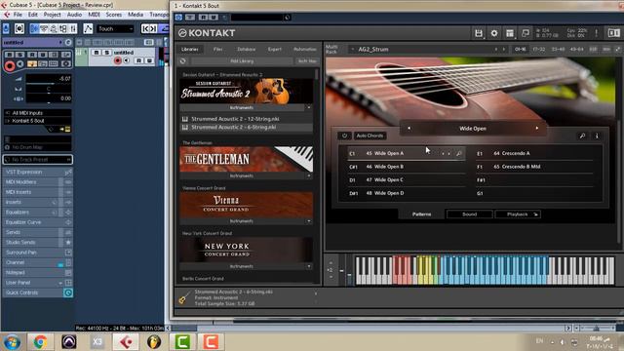
Task: Solo the untitled track in track list
Action: (106, 53)
